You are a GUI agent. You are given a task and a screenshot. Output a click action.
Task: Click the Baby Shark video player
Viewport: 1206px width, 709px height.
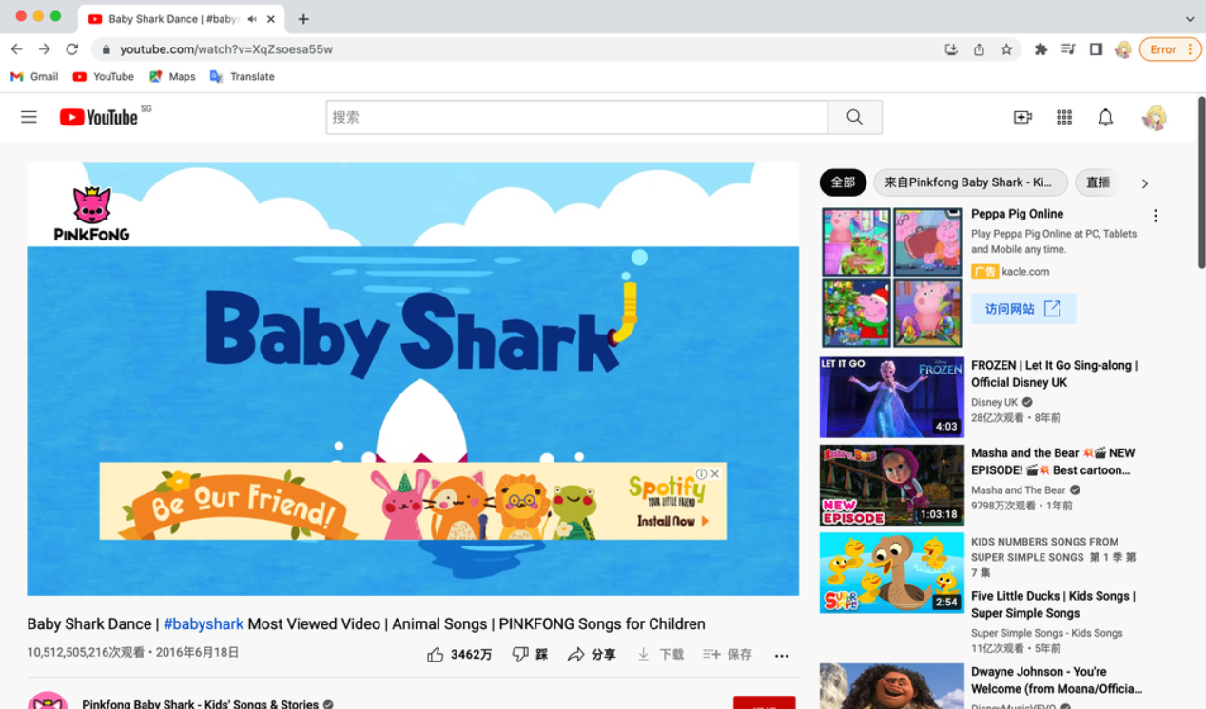click(413, 378)
